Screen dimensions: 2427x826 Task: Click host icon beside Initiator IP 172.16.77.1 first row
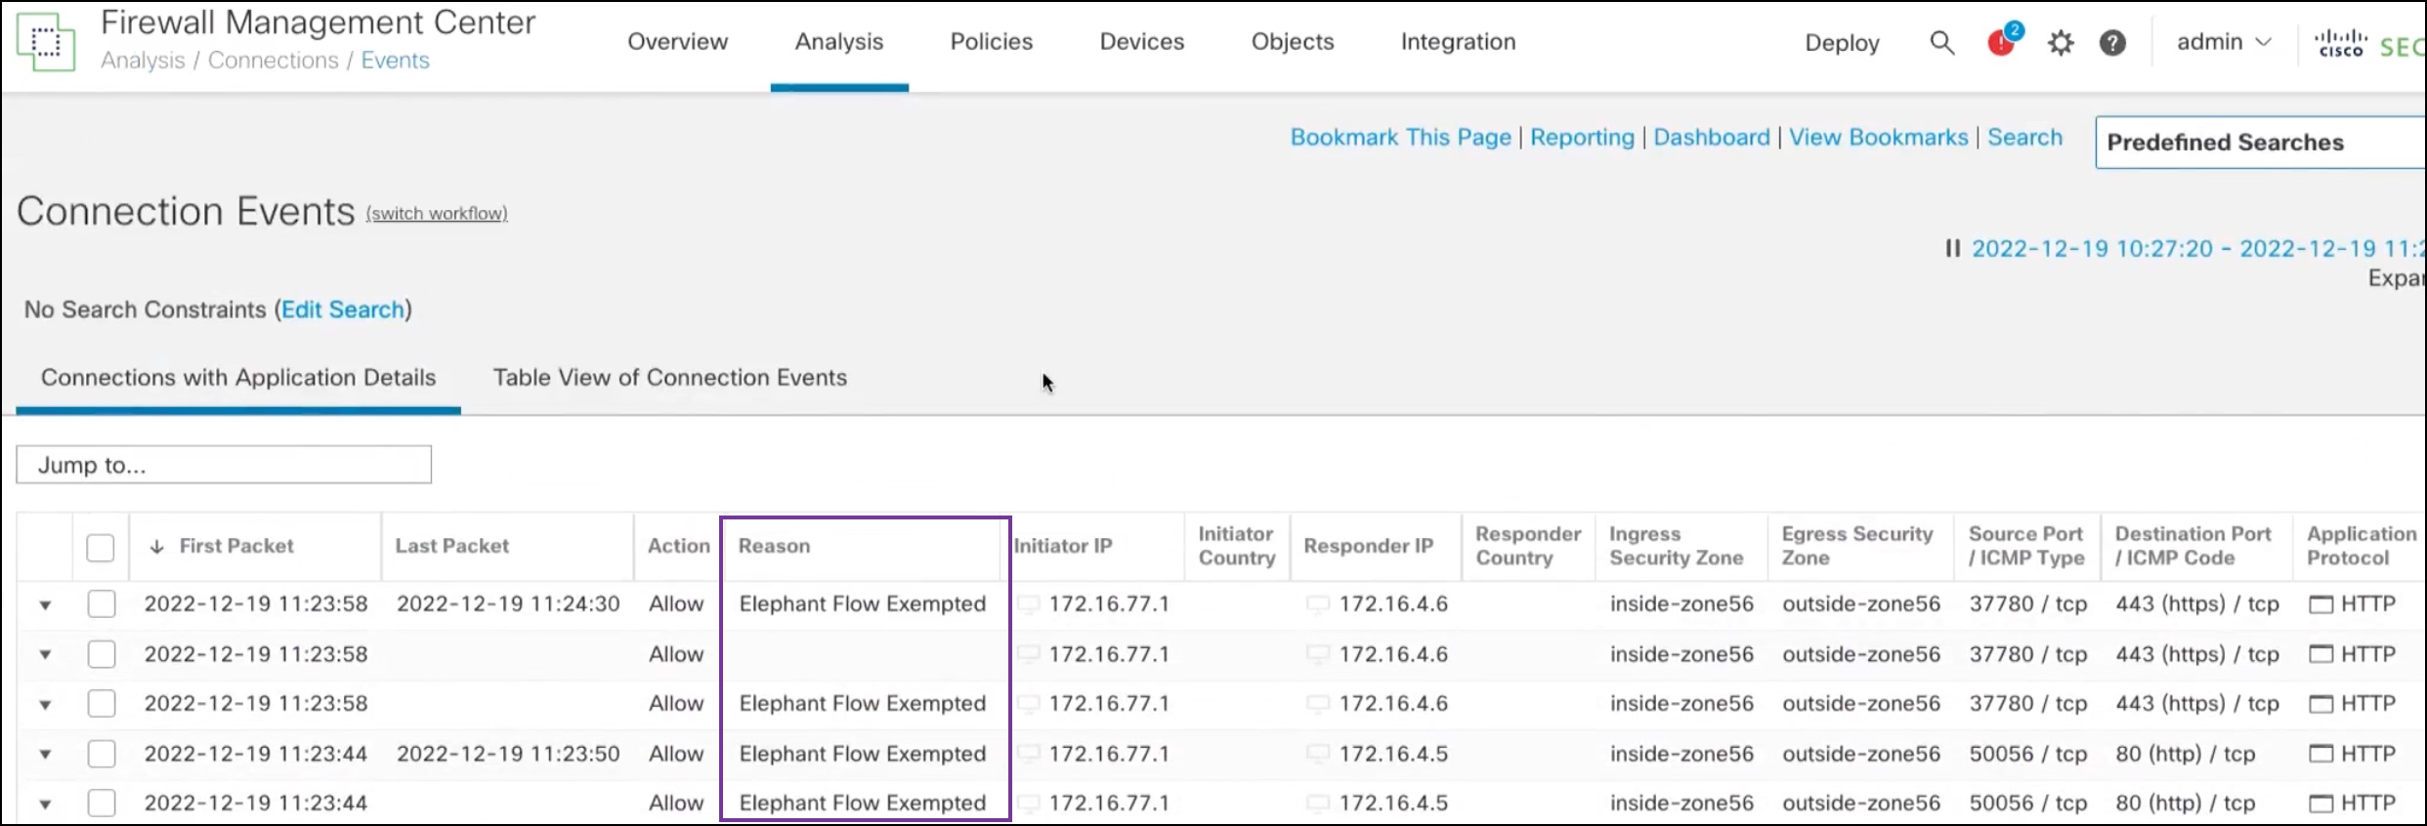click(1028, 604)
